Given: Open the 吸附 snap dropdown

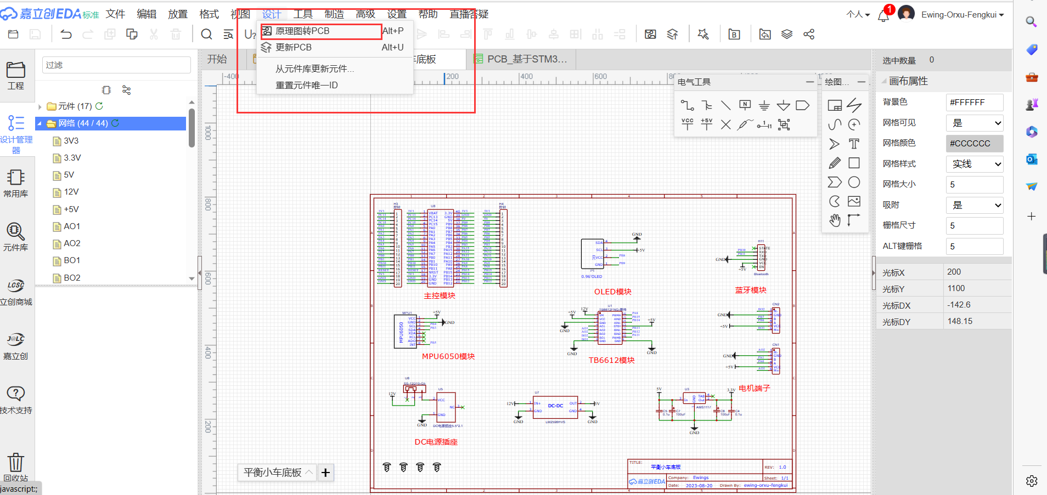Looking at the screenshot, I should [x=975, y=205].
